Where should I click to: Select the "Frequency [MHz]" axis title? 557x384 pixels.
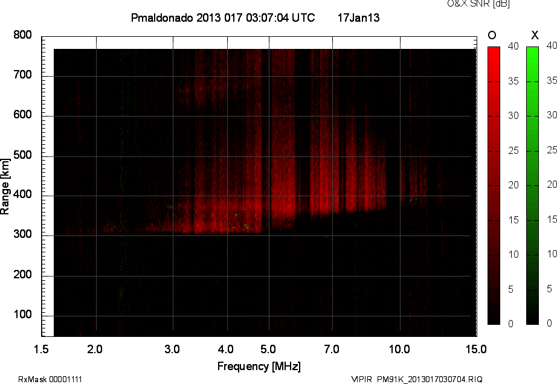click(x=259, y=366)
